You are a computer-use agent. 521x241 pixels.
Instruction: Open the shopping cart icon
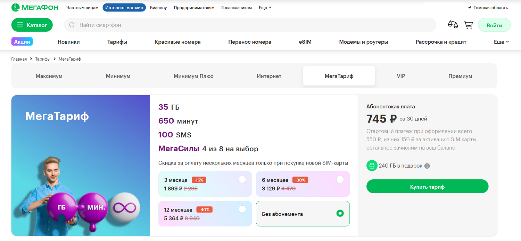(x=469, y=25)
